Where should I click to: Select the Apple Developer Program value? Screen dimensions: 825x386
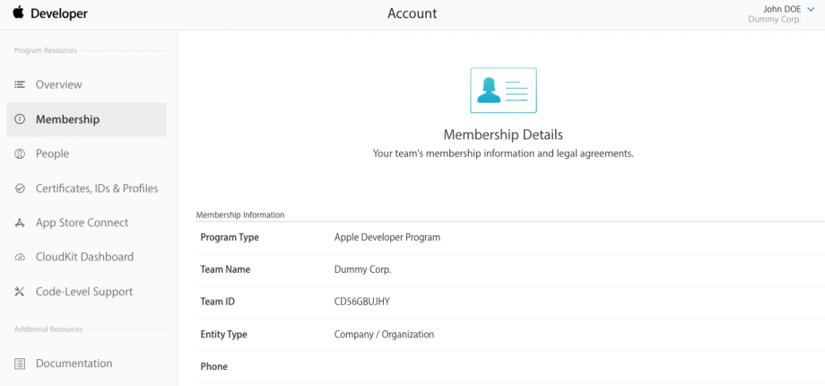coord(387,238)
